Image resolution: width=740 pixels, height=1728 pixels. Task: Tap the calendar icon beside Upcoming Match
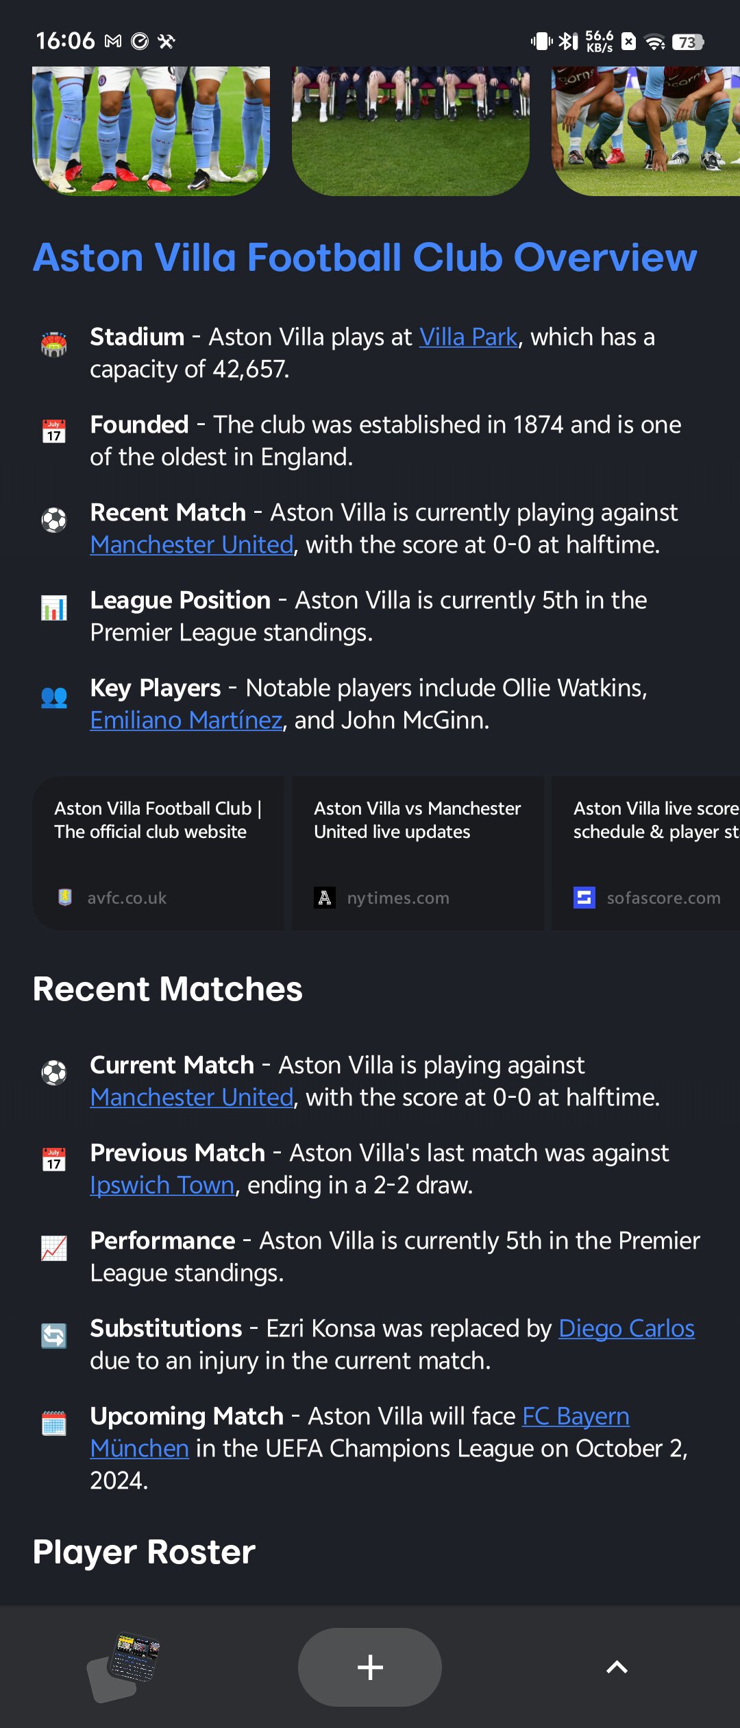click(x=54, y=1424)
